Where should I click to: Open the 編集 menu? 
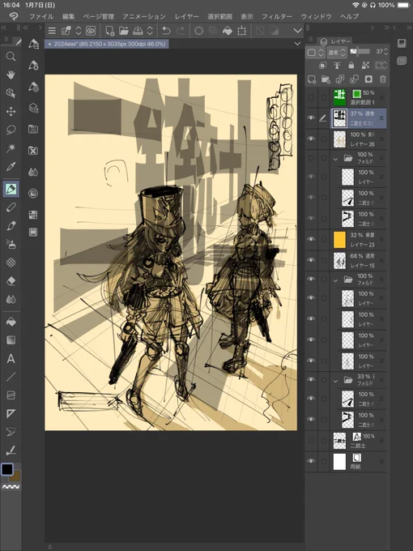tap(69, 16)
